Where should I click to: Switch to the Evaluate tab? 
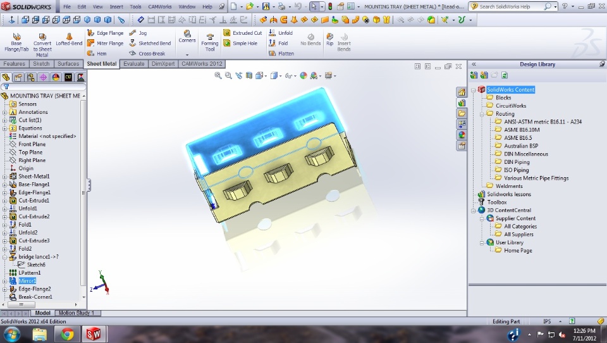pos(134,64)
